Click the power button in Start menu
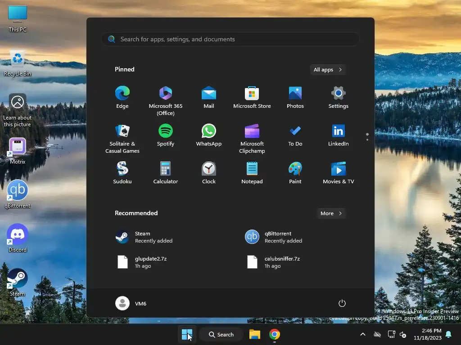The width and height of the screenshot is (461, 345). pyautogui.click(x=342, y=303)
